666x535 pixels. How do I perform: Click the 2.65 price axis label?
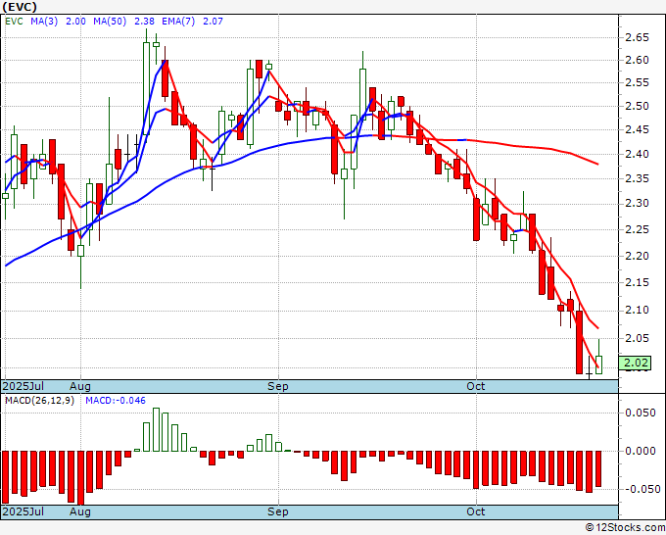638,38
